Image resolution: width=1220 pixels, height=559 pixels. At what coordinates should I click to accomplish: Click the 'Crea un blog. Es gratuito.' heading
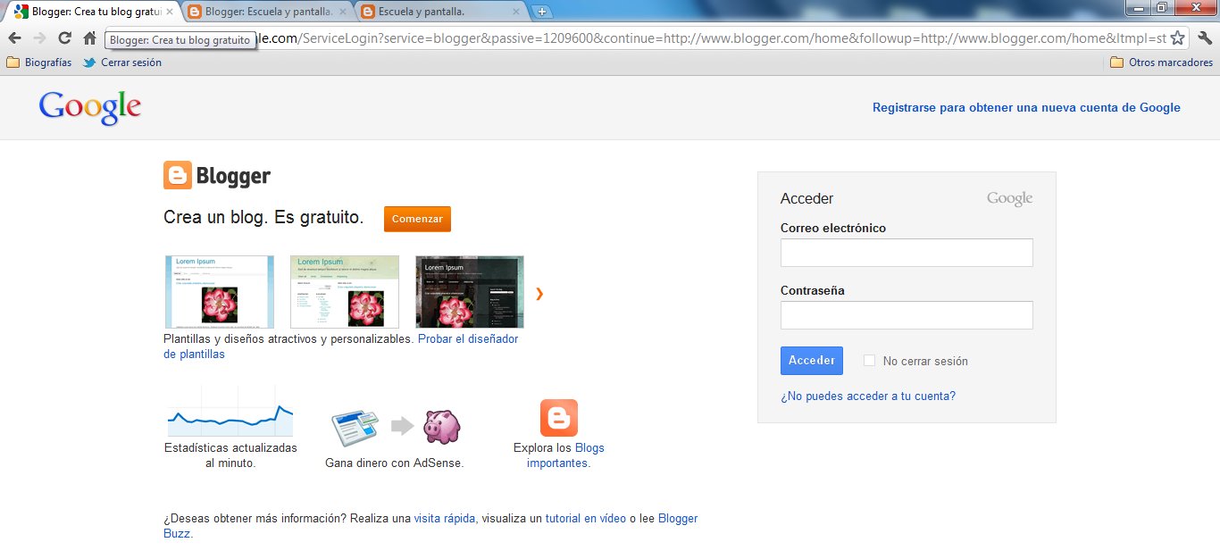click(263, 218)
